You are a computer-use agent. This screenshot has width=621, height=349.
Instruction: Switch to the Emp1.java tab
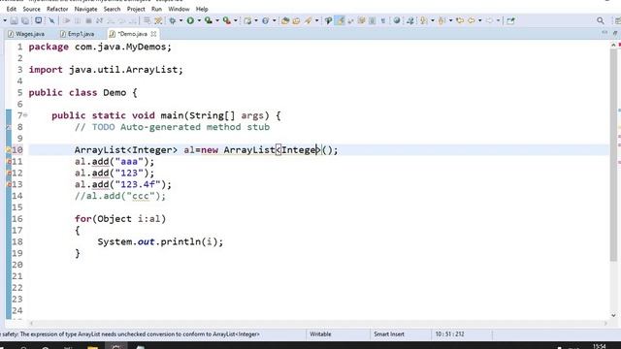(78, 34)
